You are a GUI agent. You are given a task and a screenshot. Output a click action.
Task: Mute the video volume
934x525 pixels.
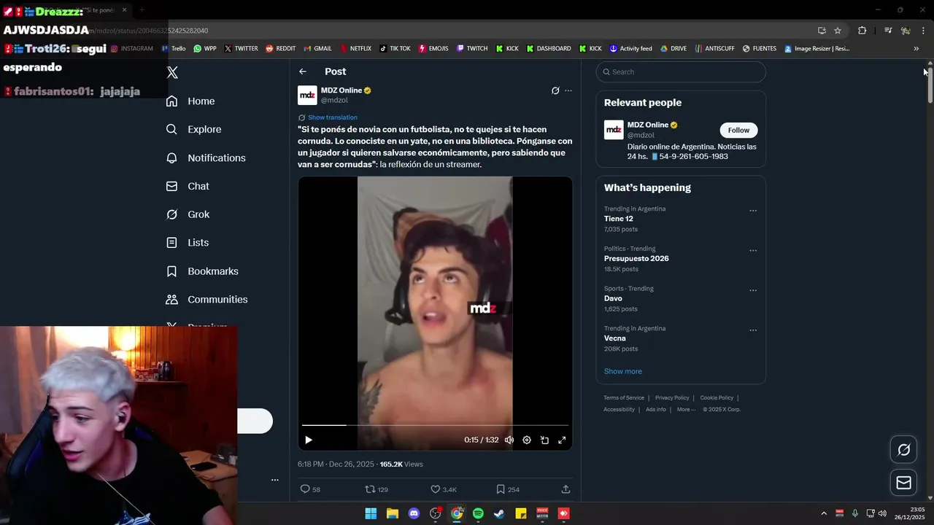509,440
